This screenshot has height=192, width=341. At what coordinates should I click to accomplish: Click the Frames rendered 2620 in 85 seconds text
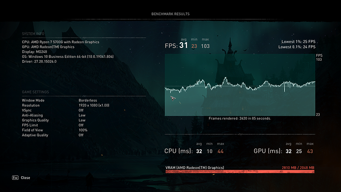240,119
